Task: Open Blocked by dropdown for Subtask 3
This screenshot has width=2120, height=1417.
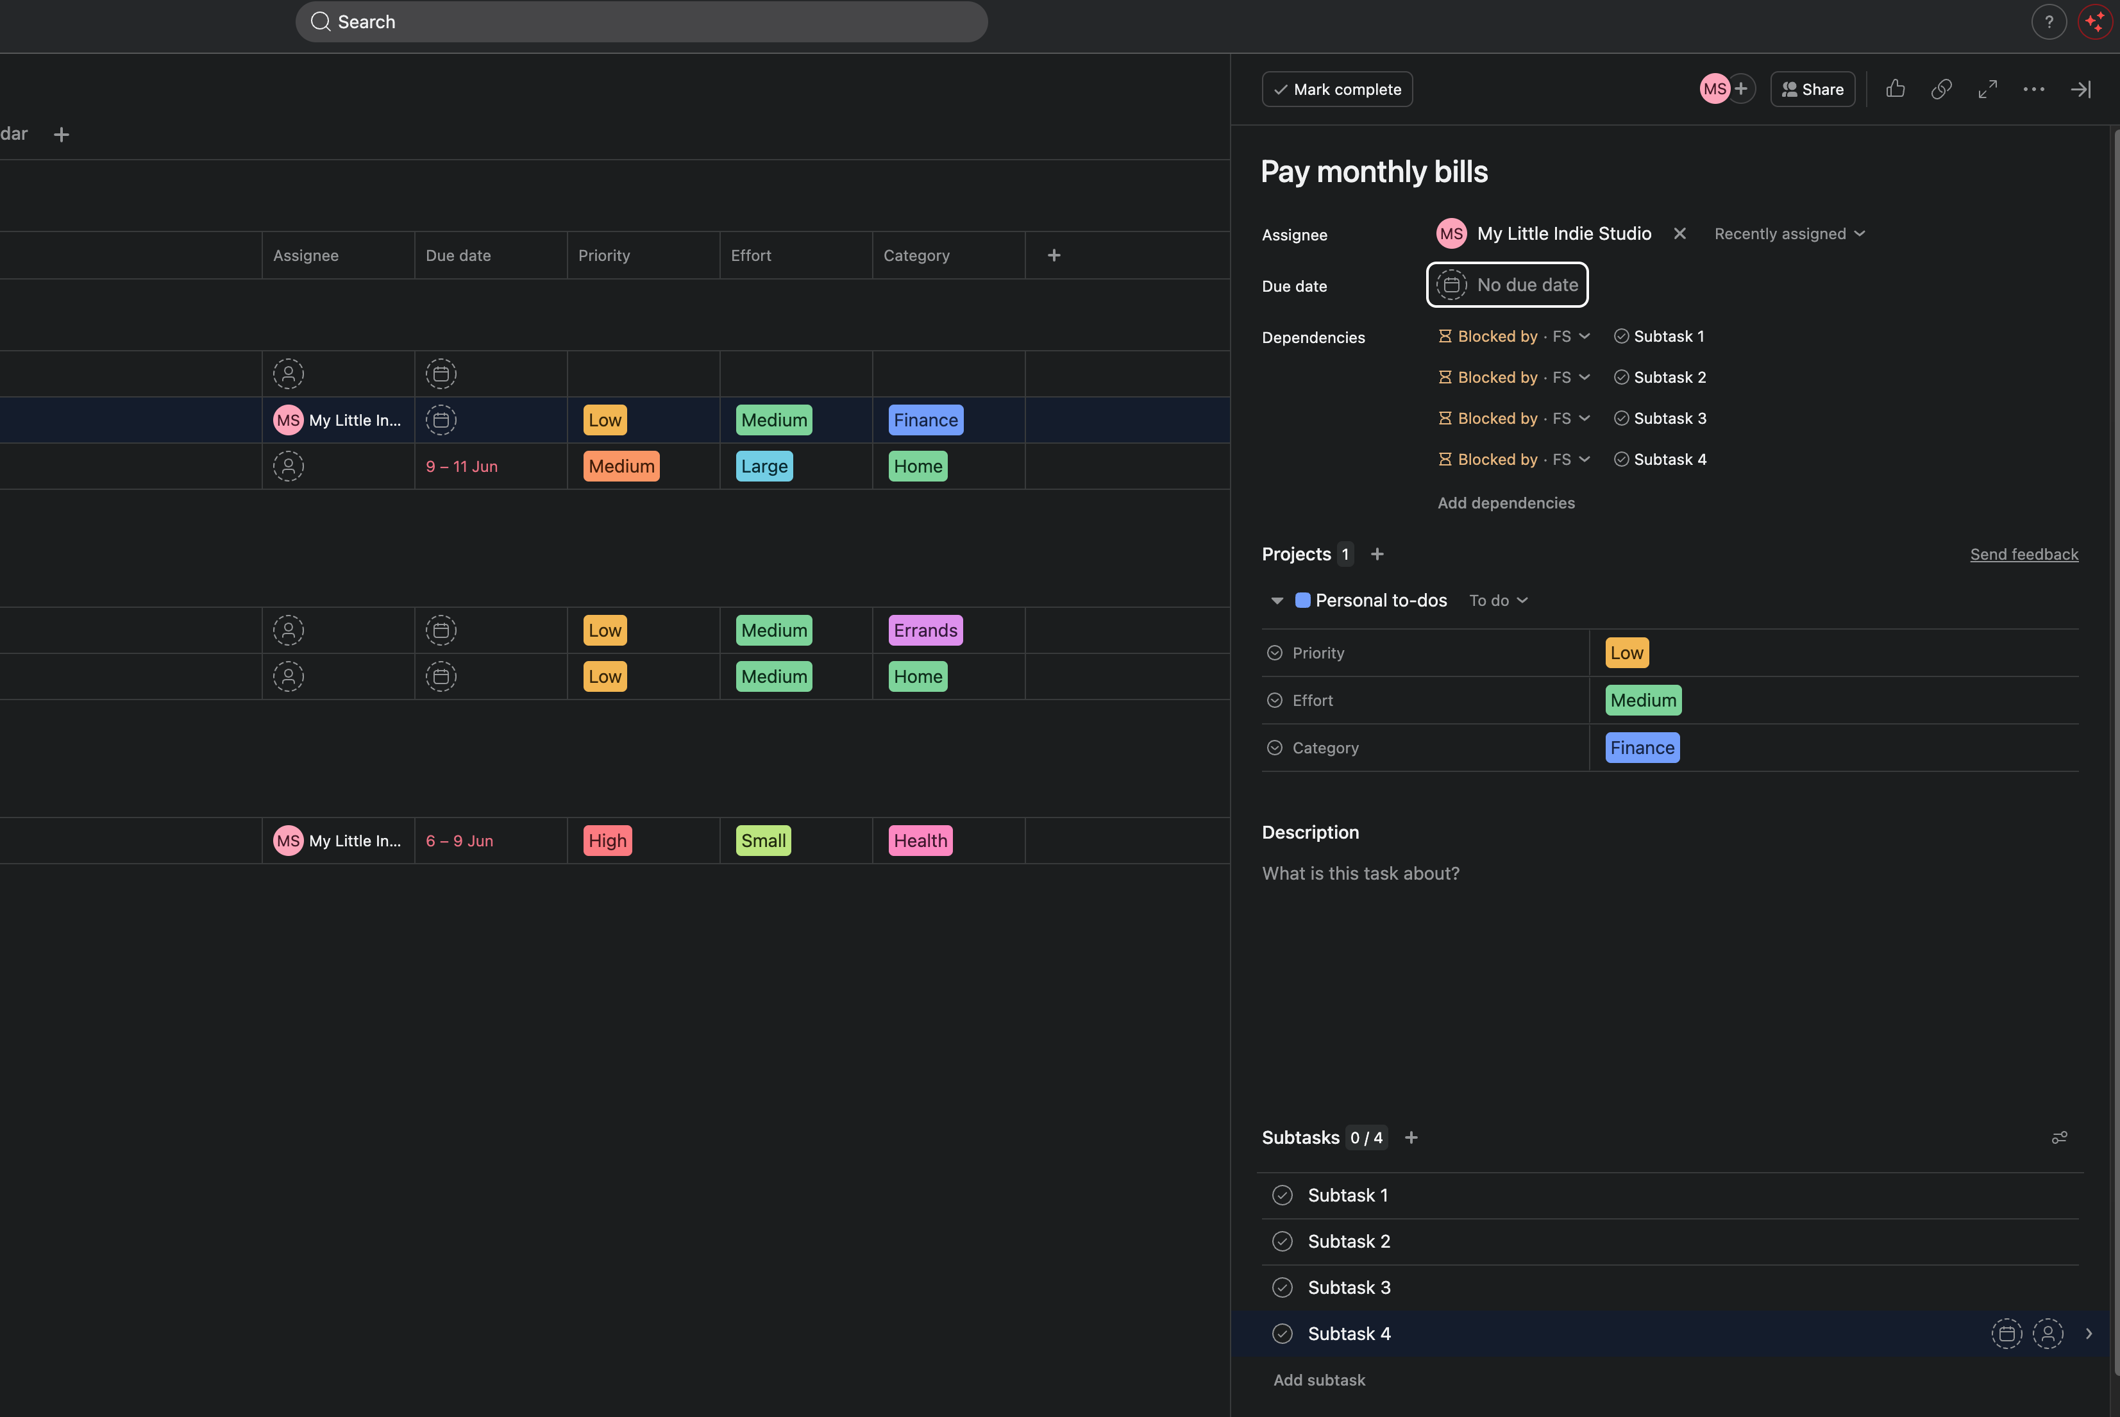Action: 1513,417
